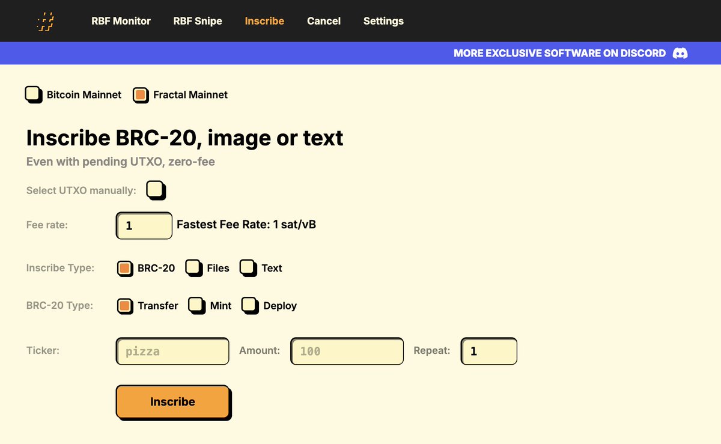The image size is (721, 444).
Task: Toggle Fractal Mainnet network checkbox
Action: [x=141, y=95]
